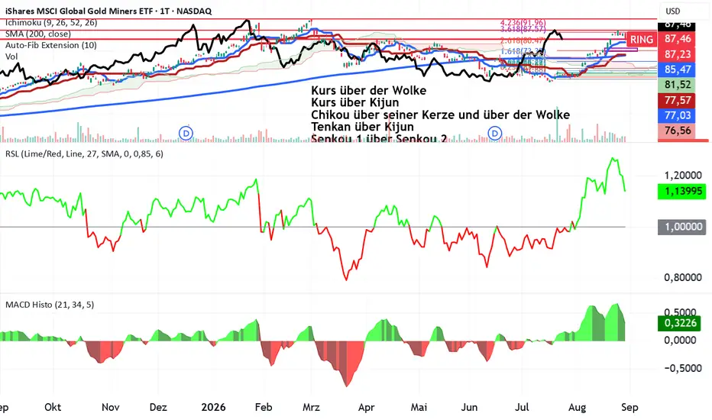Click the iShares MSCI Global Gold Miners ETF title
This screenshot has width=712, height=420.
pos(108,11)
